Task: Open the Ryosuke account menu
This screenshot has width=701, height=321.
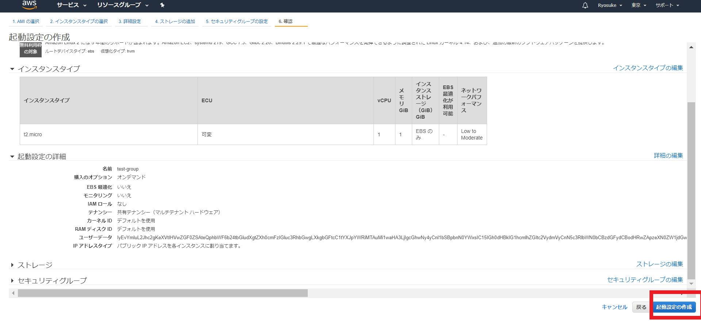Action: 610,5
